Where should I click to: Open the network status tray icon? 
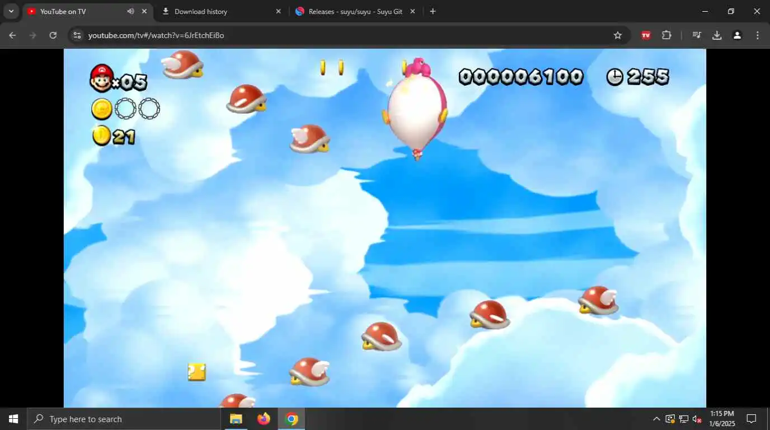[684, 419]
